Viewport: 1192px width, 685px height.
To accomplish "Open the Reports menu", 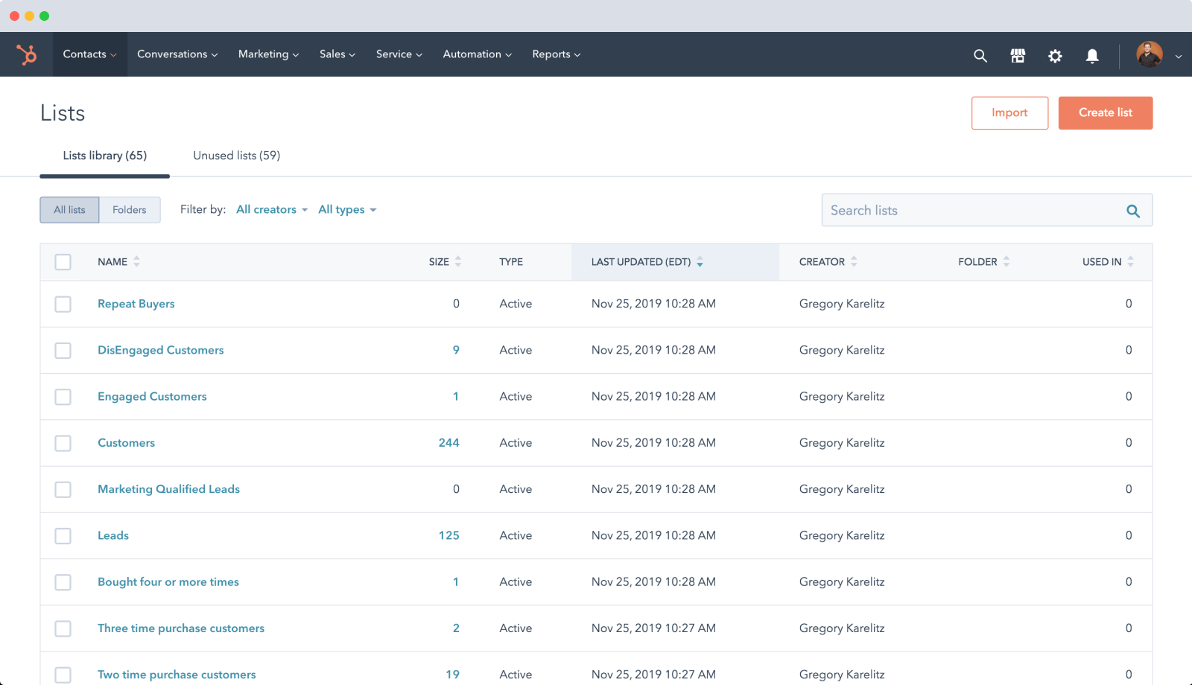I will coord(556,54).
